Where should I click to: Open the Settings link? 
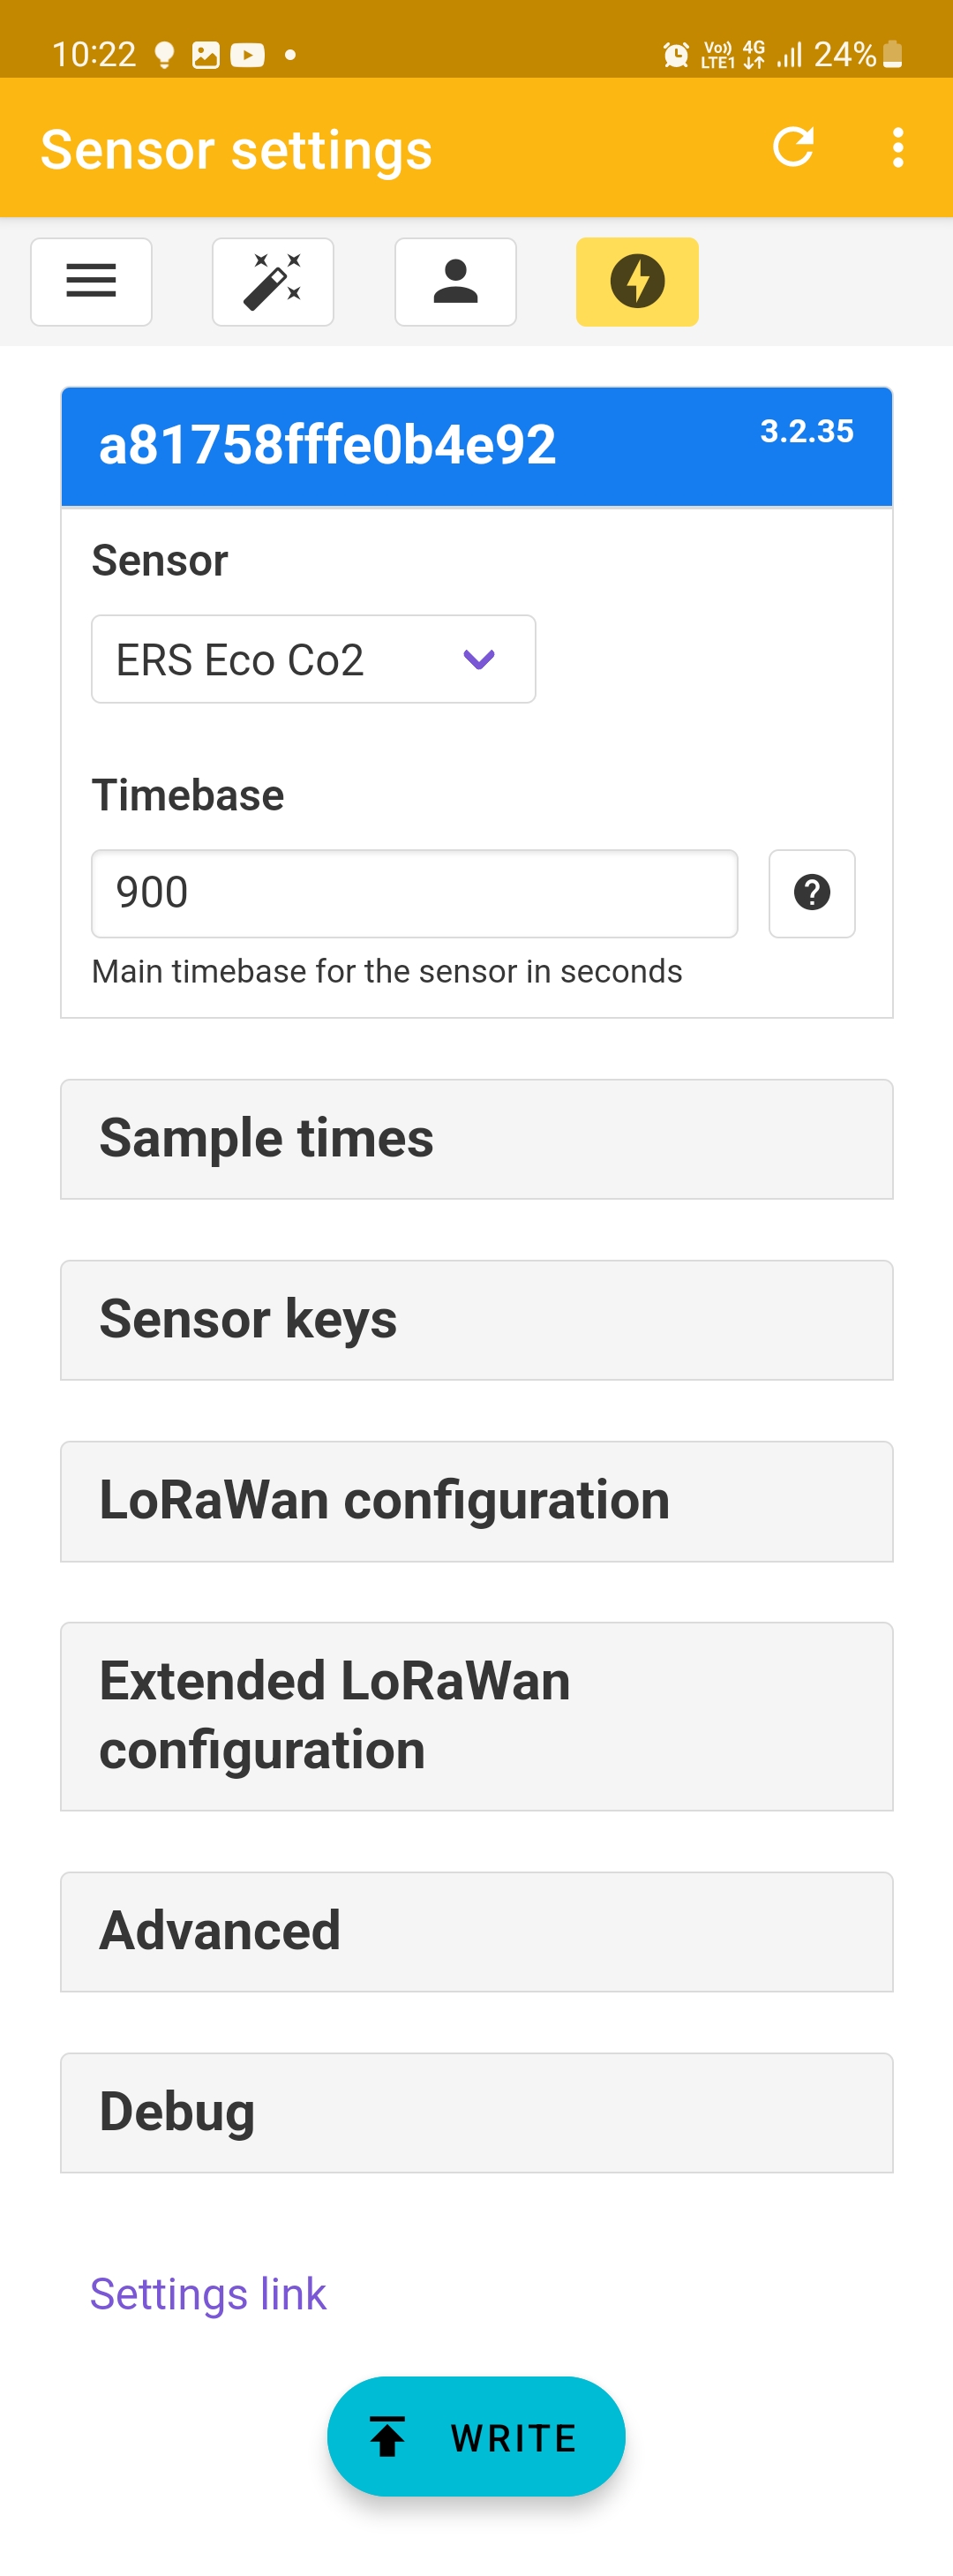208,2293
